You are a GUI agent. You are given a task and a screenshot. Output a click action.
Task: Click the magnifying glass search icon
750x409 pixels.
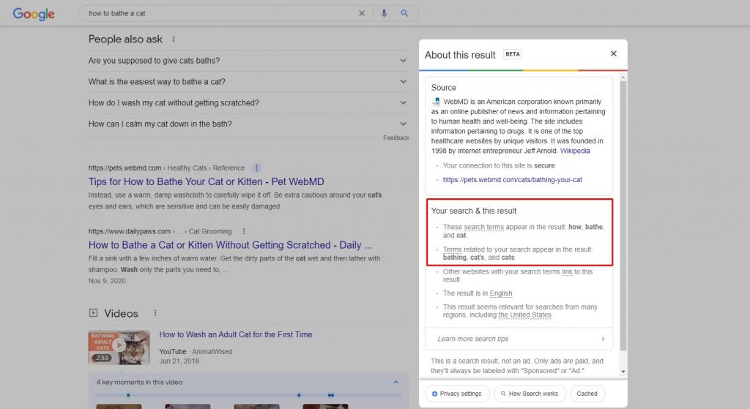coord(404,13)
